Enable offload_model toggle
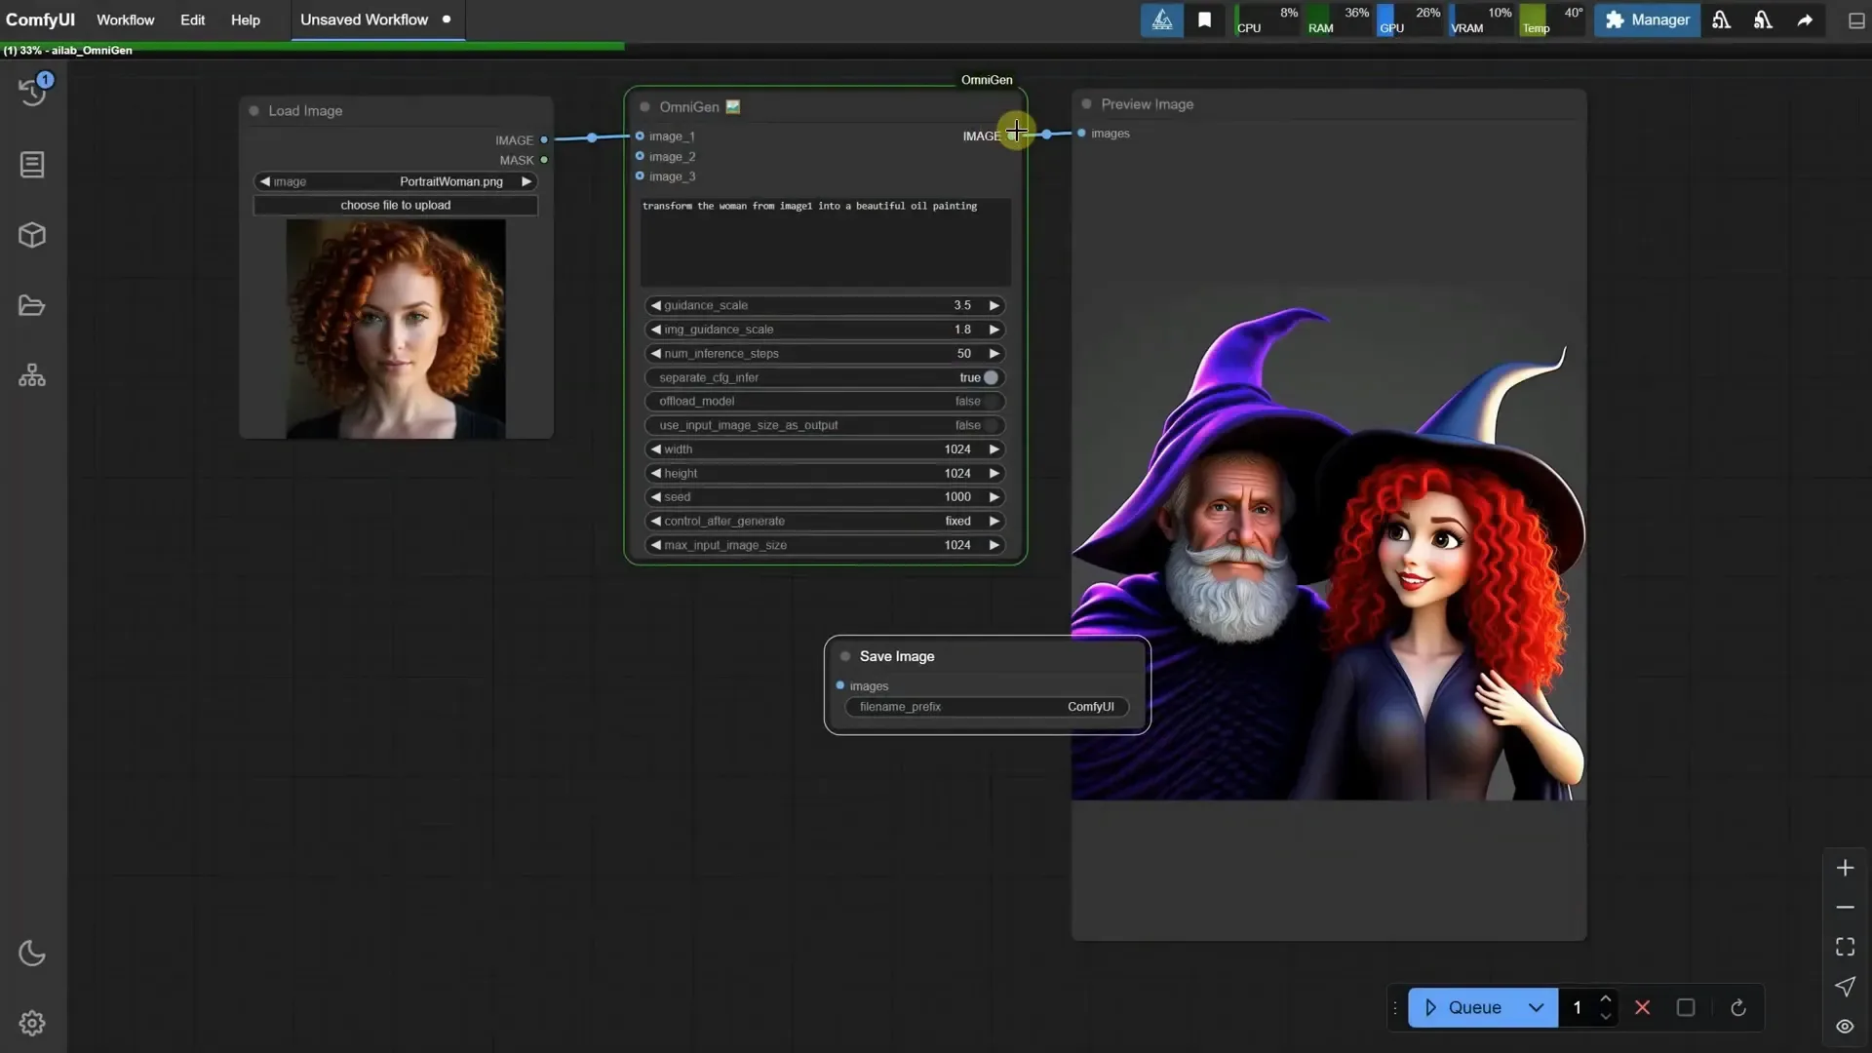Image resolution: width=1872 pixels, height=1053 pixels. pos(991,402)
